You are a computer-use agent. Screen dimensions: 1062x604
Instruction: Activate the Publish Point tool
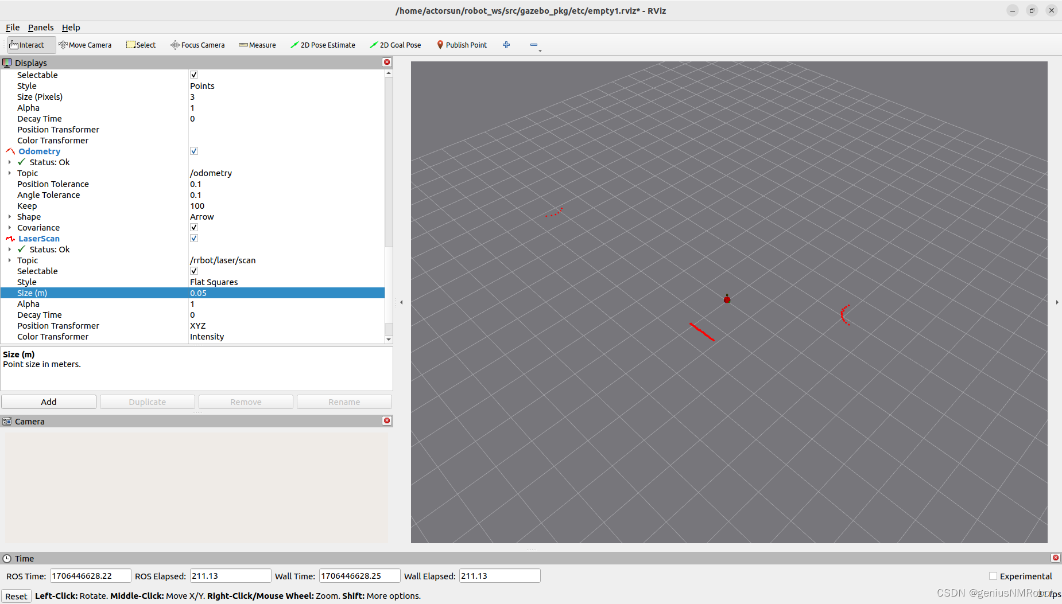pyautogui.click(x=462, y=45)
